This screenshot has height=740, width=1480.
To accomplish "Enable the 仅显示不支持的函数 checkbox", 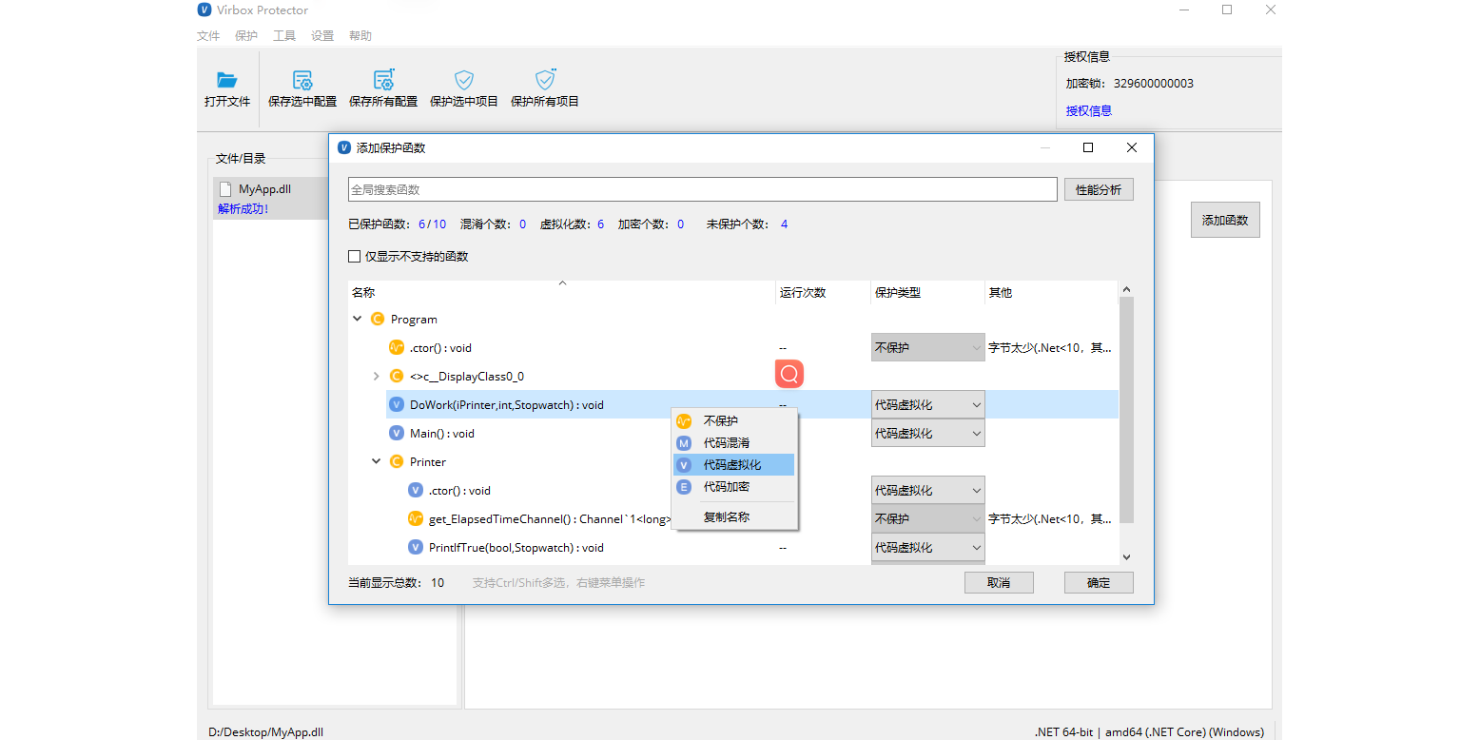I will [x=355, y=256].
